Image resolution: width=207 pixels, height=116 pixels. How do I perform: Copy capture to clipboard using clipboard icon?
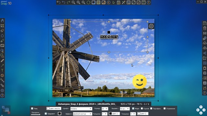pyautogui.click(x=205, y=68)
